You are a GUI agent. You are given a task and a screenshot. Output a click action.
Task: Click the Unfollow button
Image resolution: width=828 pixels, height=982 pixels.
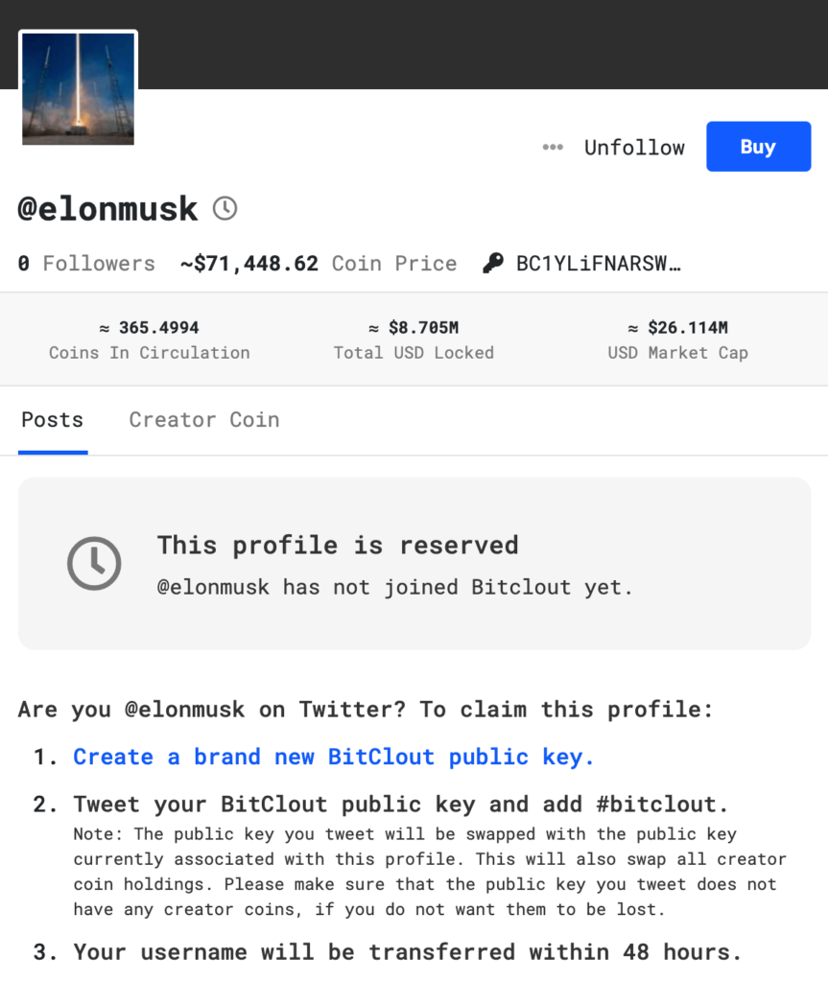[634, 148]
